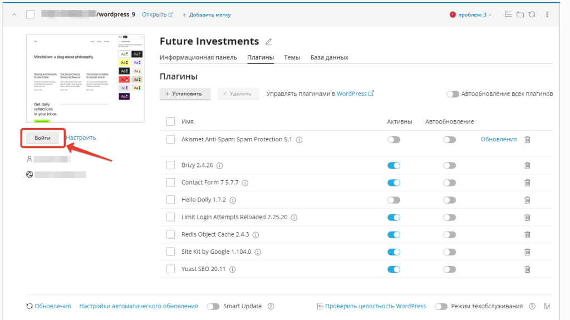Image resolution: width=570 pixels, height=320 pixels.
Task: Select Yoast SEO checkbox
Action: tap(170, 269)
